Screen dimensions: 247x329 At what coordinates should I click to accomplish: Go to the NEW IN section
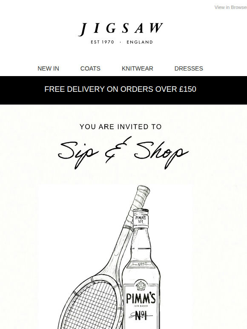pos(48,68)
